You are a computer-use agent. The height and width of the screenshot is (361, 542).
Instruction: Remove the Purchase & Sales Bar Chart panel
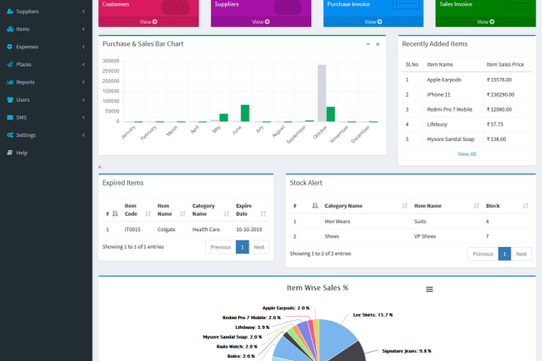tap(378, 44)
